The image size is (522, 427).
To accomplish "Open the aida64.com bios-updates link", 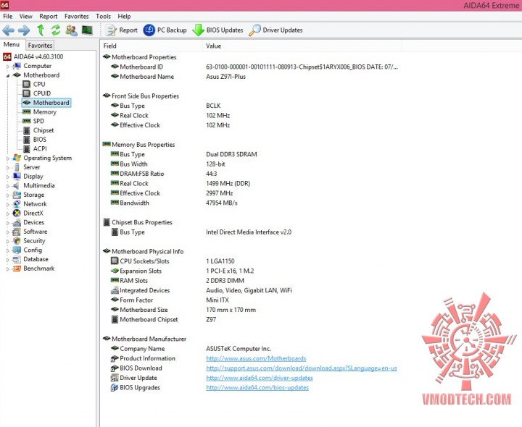I will tap(257, 387).
